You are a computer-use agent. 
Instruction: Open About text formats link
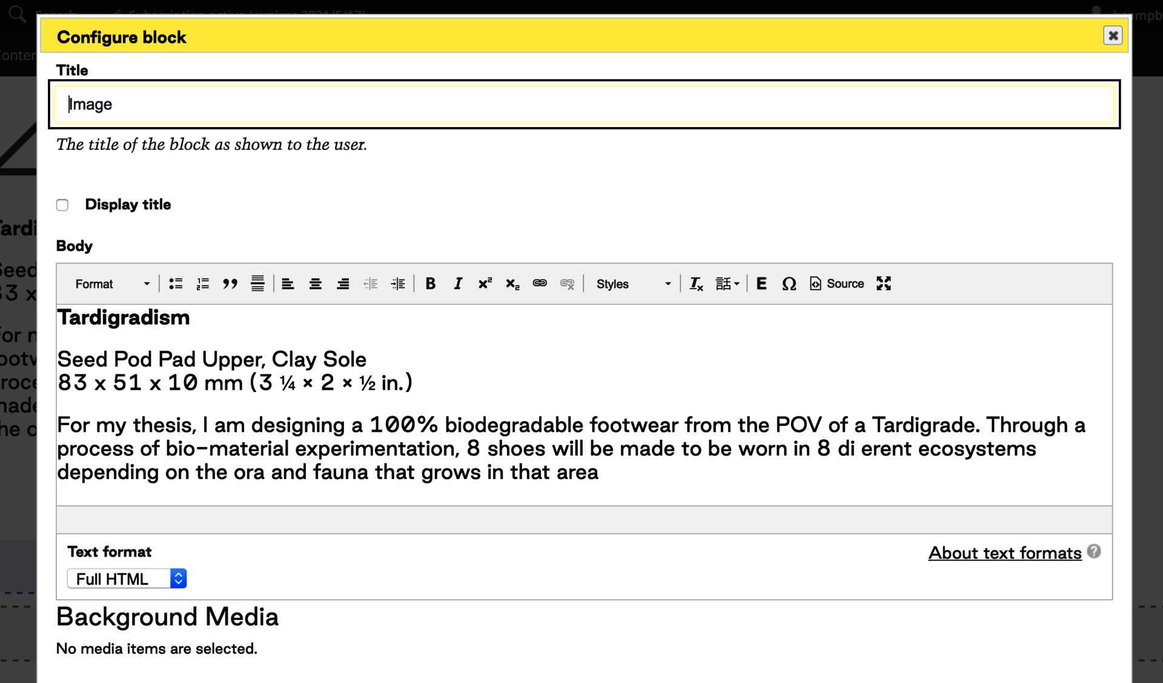point(1005,553)
